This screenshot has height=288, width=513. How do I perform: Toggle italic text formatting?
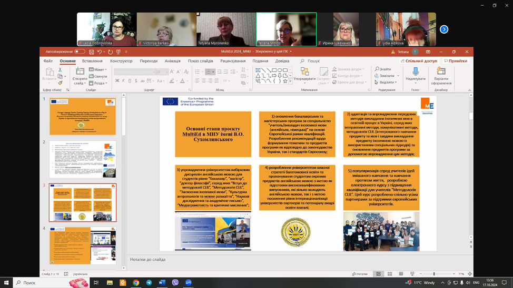pyautogui.click(x=123, y=81)
